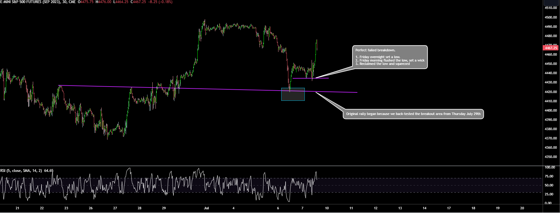The width and height of the screenshot is (560, 213).
Task: Click the 30 interval label in chart header
Action: (64, 2)
